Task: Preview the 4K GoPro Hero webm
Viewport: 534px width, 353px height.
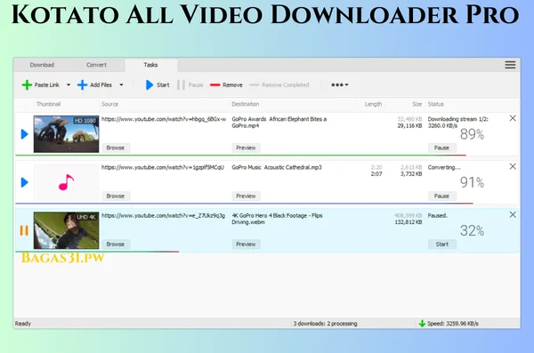Action: click(x=246, y=244)
